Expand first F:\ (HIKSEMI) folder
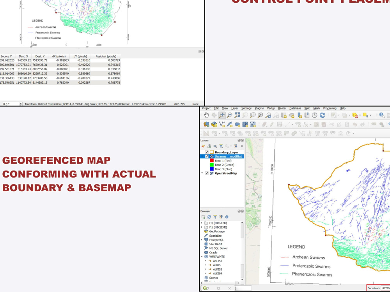Viewport: 390px width, 292px height. [x=202, y=223]
